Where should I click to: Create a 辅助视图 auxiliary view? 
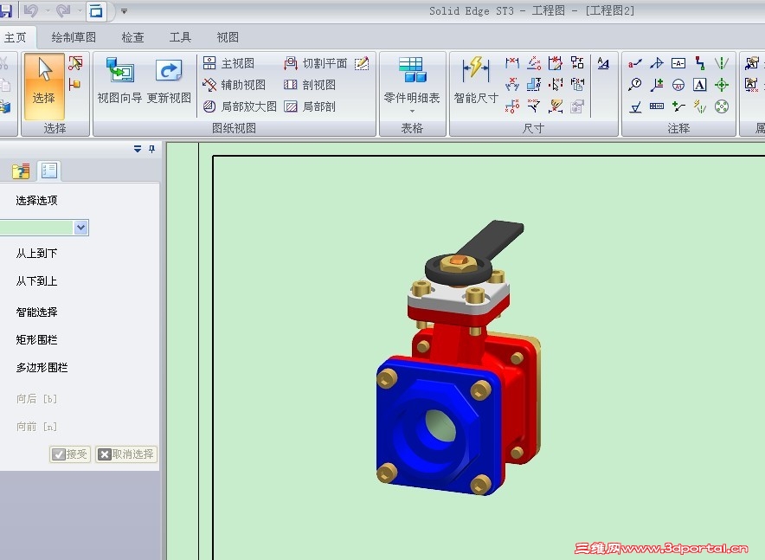(235, 85)
